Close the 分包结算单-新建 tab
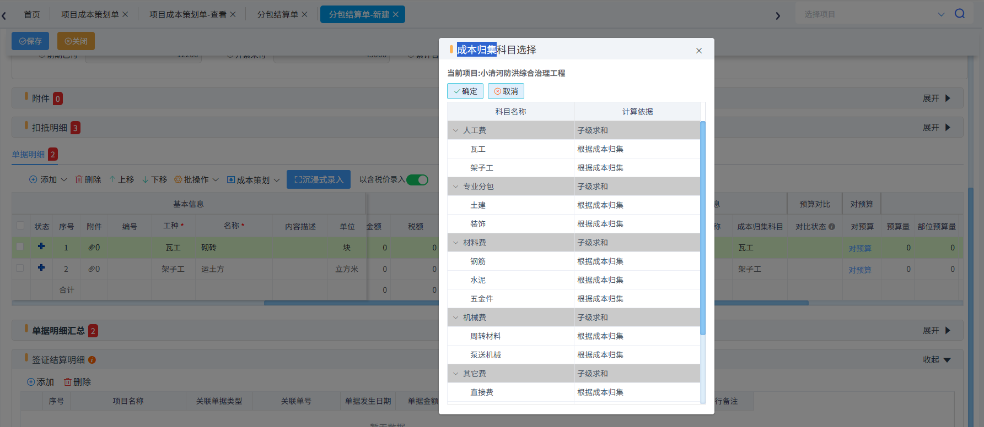The image size is (984, 427). pyautogui.click(x=395, y=14)
